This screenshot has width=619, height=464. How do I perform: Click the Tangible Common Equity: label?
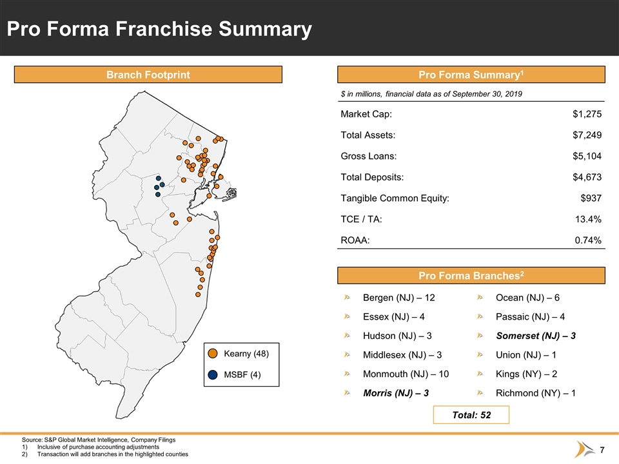click(x=395, y=198)
